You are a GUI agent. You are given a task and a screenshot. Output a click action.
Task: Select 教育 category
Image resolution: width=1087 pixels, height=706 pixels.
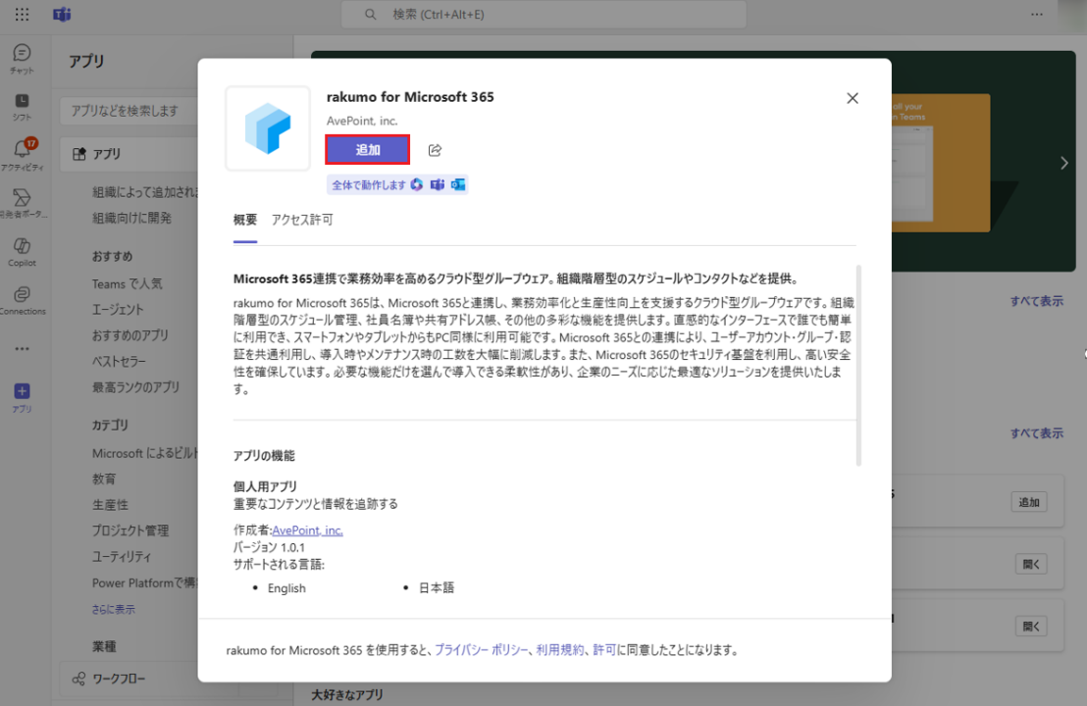pos(104,479)
